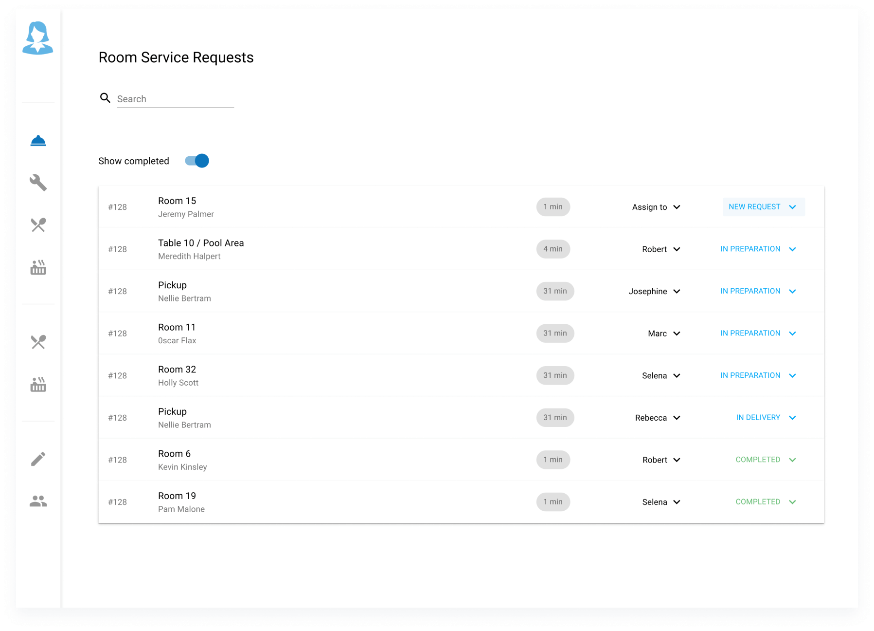
Task: Click guest name Oscar Flax
Action: [177, 341]
